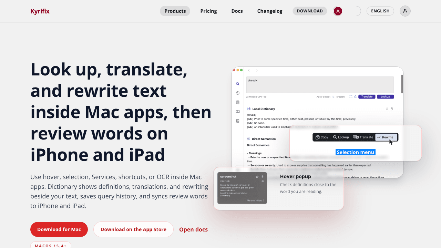Click the MACOS 15.4+ badge
The height and width of the screenshot is (248, 441).
[x=51, y=245]
